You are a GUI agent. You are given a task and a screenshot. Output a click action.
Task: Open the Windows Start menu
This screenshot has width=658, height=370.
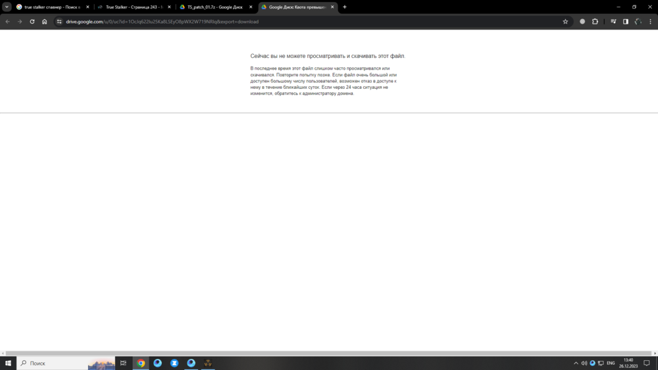tap(8, 363)
